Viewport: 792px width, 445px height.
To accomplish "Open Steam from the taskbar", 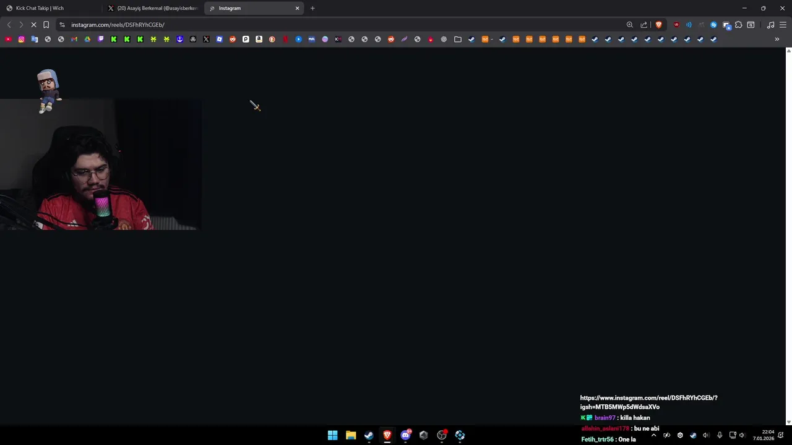I will pyautogui.click(x=369, y=435).
